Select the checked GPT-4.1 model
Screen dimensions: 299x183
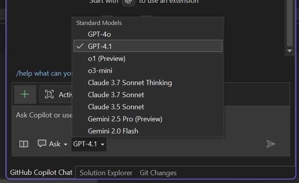(148, 46)
